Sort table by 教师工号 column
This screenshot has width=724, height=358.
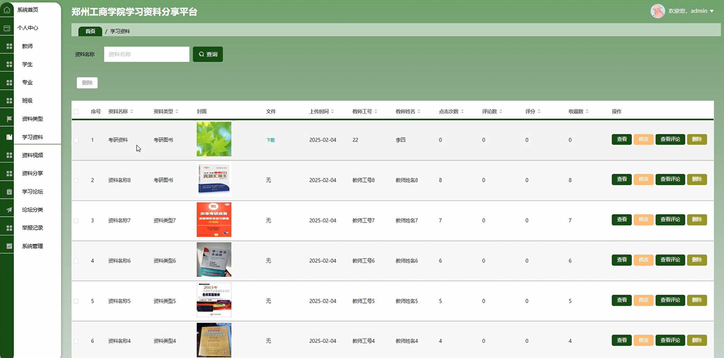click(x=376, y=111)
